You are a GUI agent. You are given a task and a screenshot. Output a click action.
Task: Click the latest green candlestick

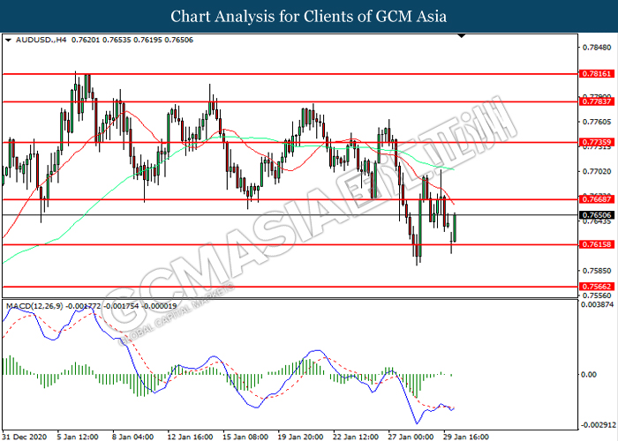(455, 228)
